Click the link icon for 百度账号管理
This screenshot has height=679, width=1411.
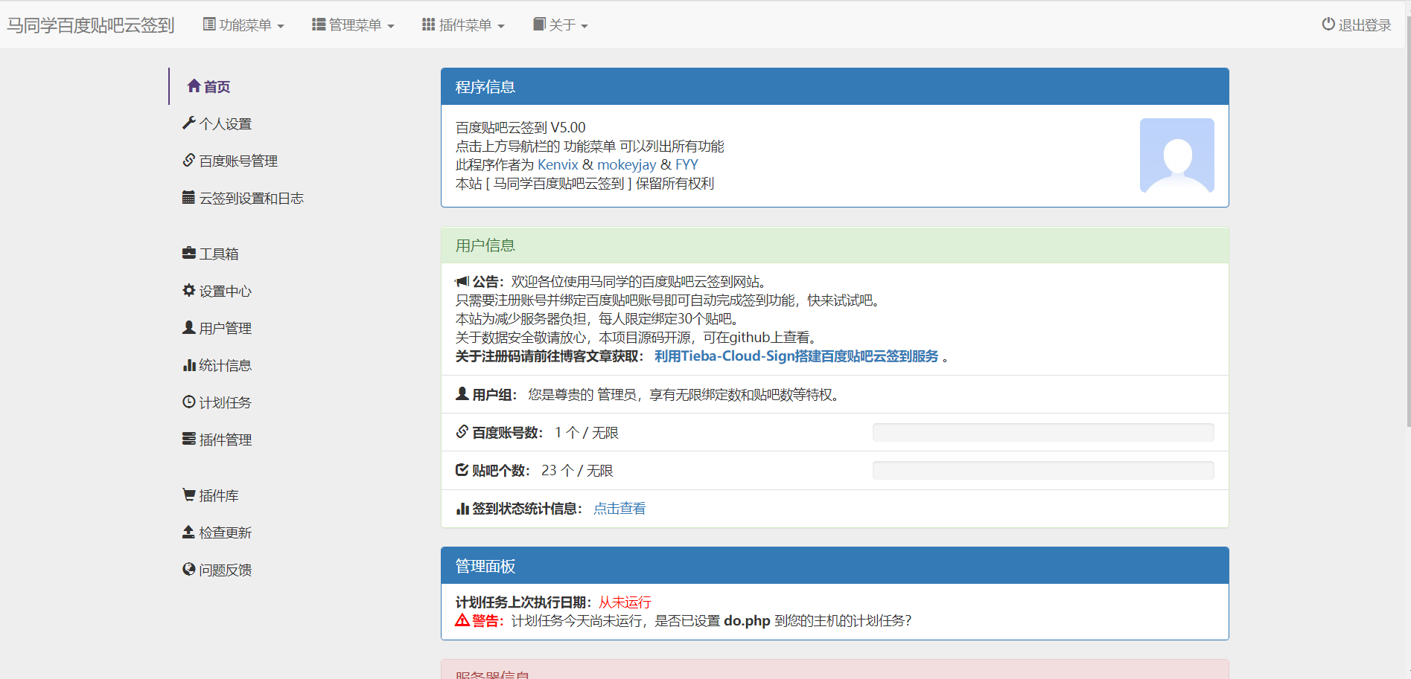[x=189, y=161]
